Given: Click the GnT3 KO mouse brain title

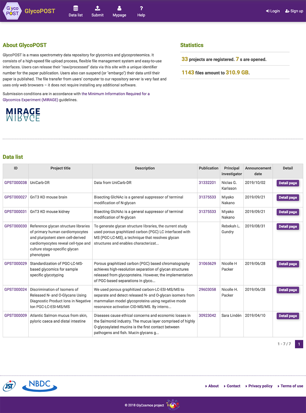Looking at the screenshot, I should (x=49, y=197).
